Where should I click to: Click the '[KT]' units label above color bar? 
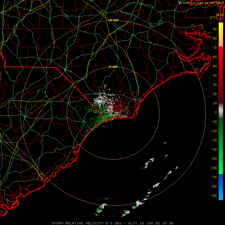tap(213, 17)
